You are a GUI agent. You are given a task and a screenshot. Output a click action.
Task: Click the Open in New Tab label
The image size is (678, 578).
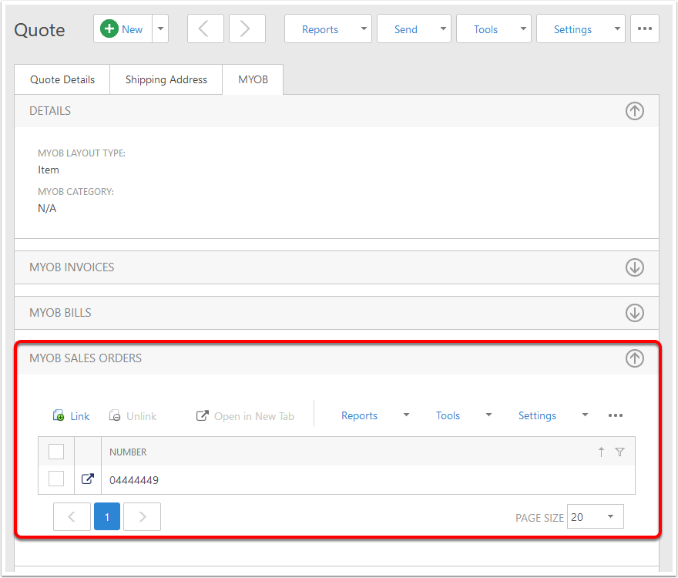pyautogui.click(x=254, y=416)
